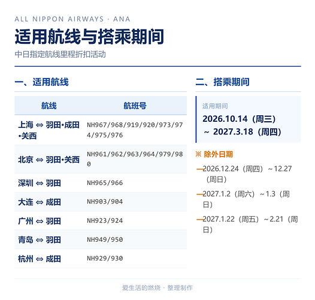The height and width of the screenshot is (300, 315).
Task: Click flight numbers NH967/968/919/920/973/974/975/976
Action: 135,130
